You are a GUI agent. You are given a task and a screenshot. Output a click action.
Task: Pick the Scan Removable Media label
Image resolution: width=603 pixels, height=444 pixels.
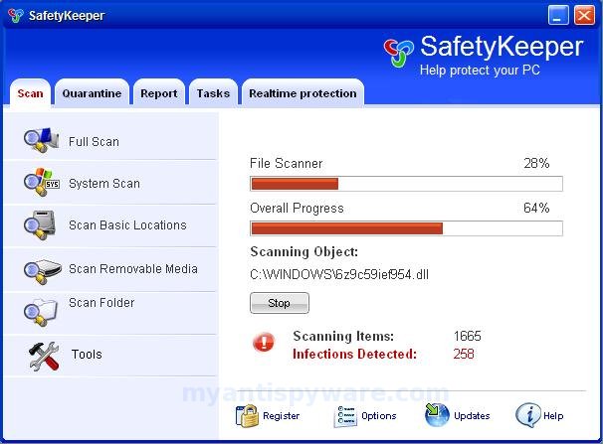133,268
